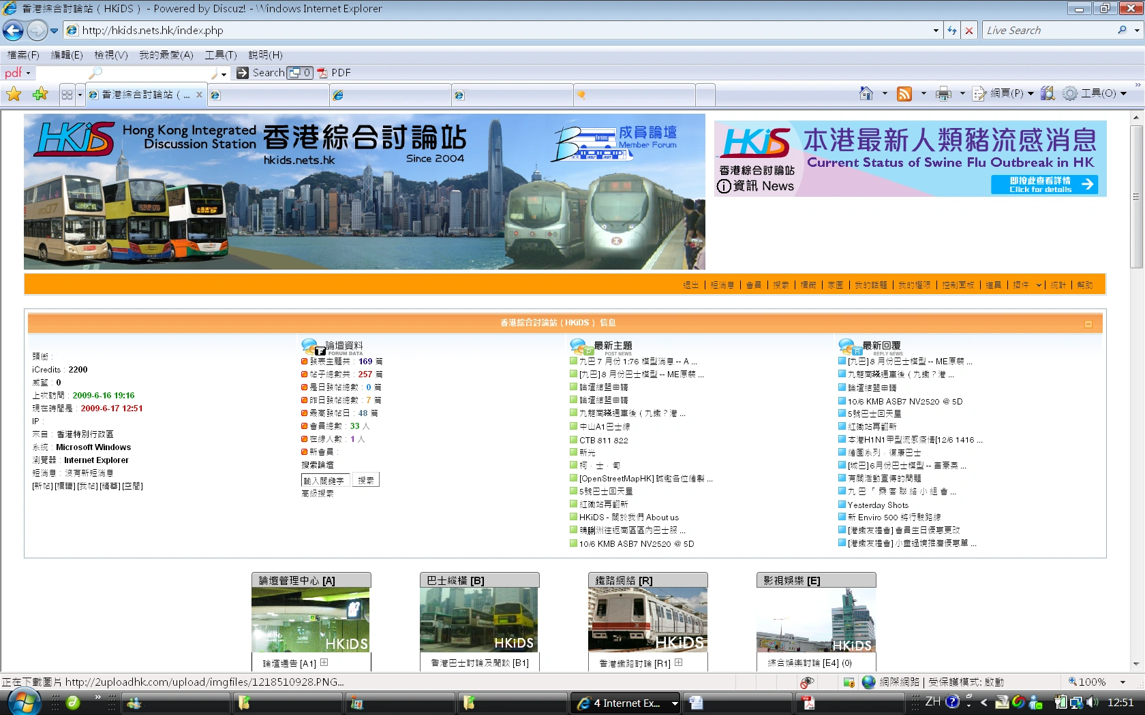
Task: Click the browser Forward arrow button
Action: [x=37, y=30]
